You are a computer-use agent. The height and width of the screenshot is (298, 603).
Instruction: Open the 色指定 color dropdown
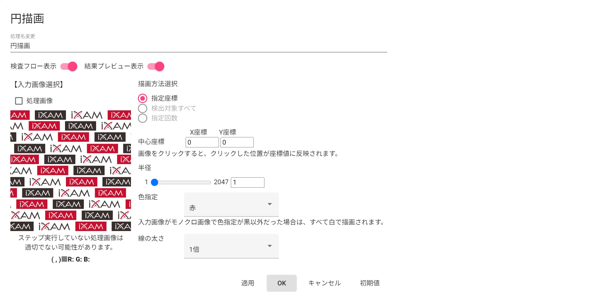[x=231, y=205]
